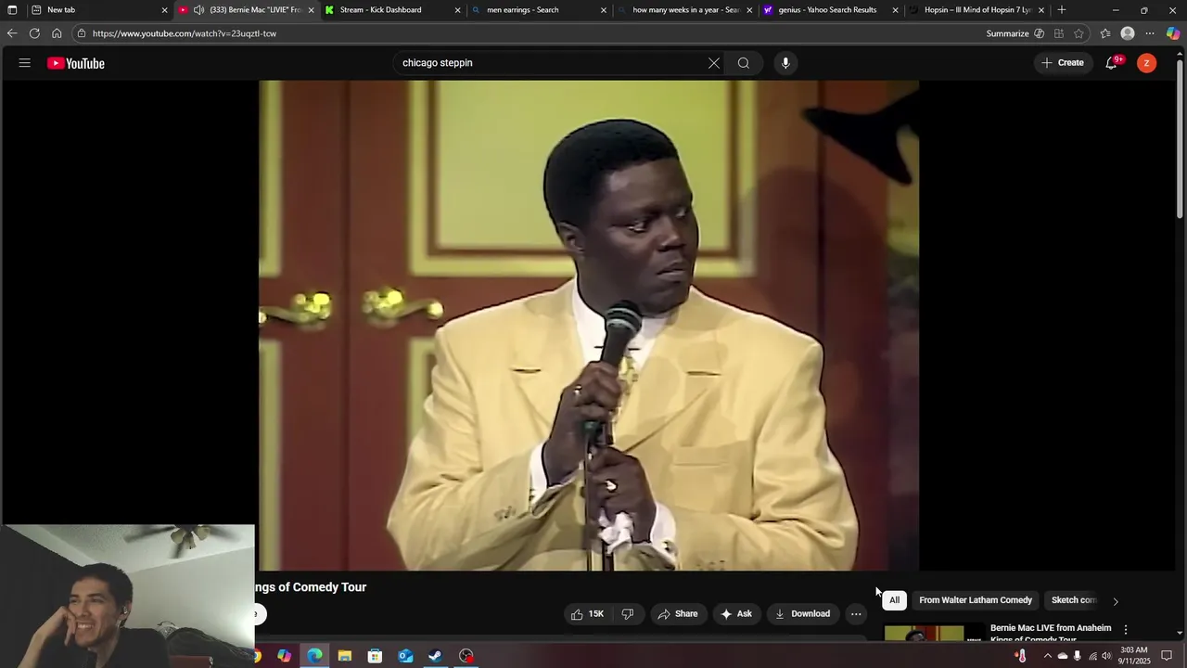Open the clock showing 3:03 AM
This screenshot has width=1187, height=668.
pyautogui.click(x=1134, y=655)
